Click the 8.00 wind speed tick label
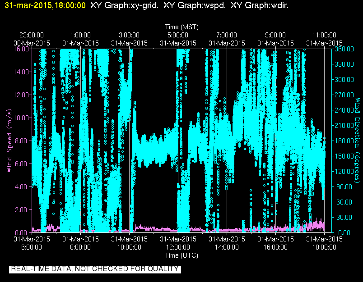Image resolution: width=363 pixels, height=282 pixels. [22, 141]
